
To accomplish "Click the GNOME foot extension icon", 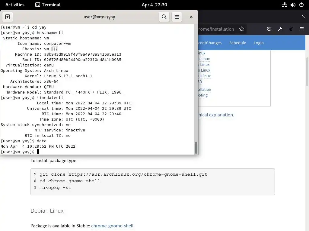I will [x=291, y=29].
